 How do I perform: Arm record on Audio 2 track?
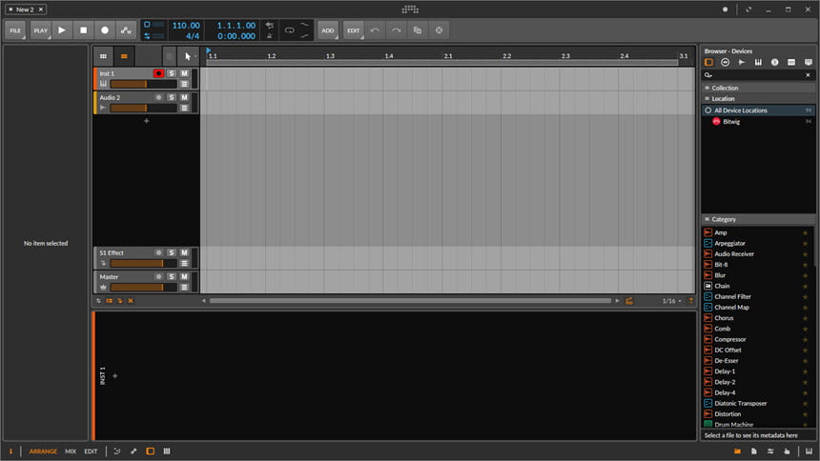[158, 97]
